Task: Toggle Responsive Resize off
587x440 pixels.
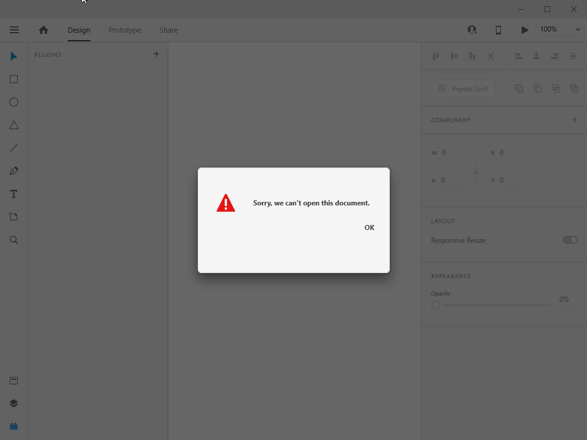Action: (x=570, y=240)
